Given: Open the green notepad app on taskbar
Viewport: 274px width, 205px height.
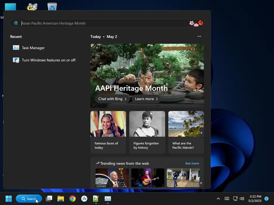Looking at the screenshot, I should click(x=96, y=199).
